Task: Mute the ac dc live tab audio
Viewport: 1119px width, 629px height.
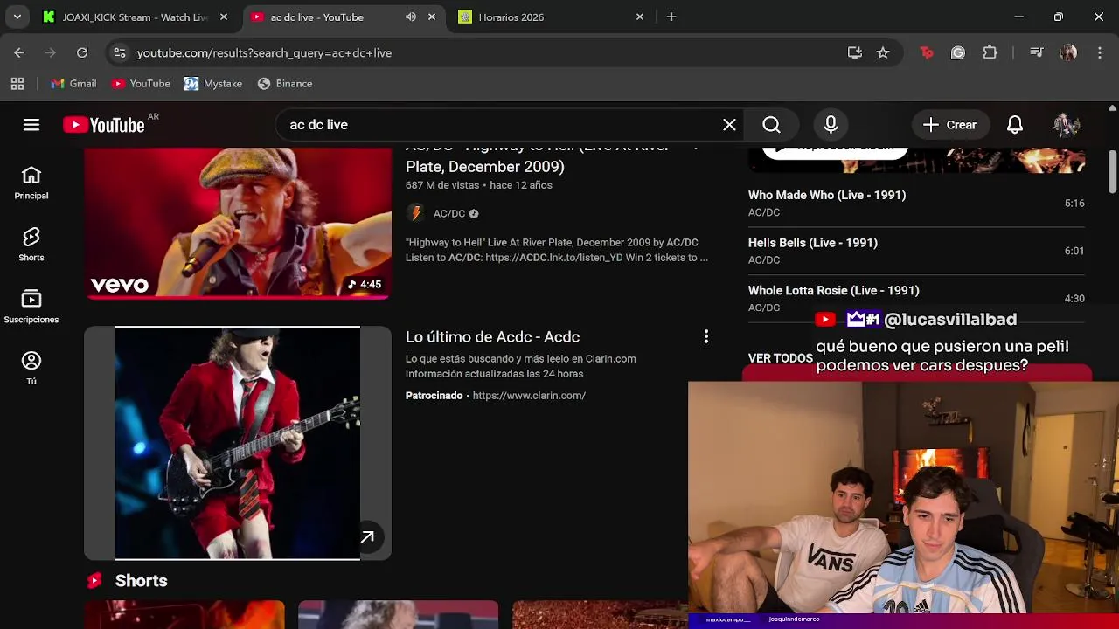Action: tap(411, 17)
